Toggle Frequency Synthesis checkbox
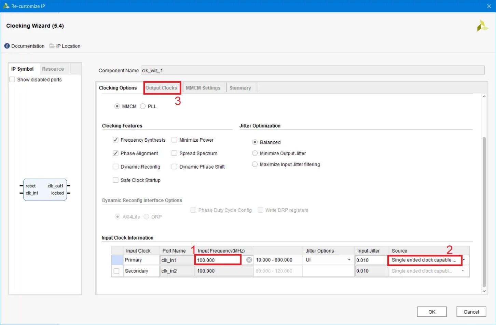Image resolution: width=496 pixels, height=325 pixels. [115, 140]
